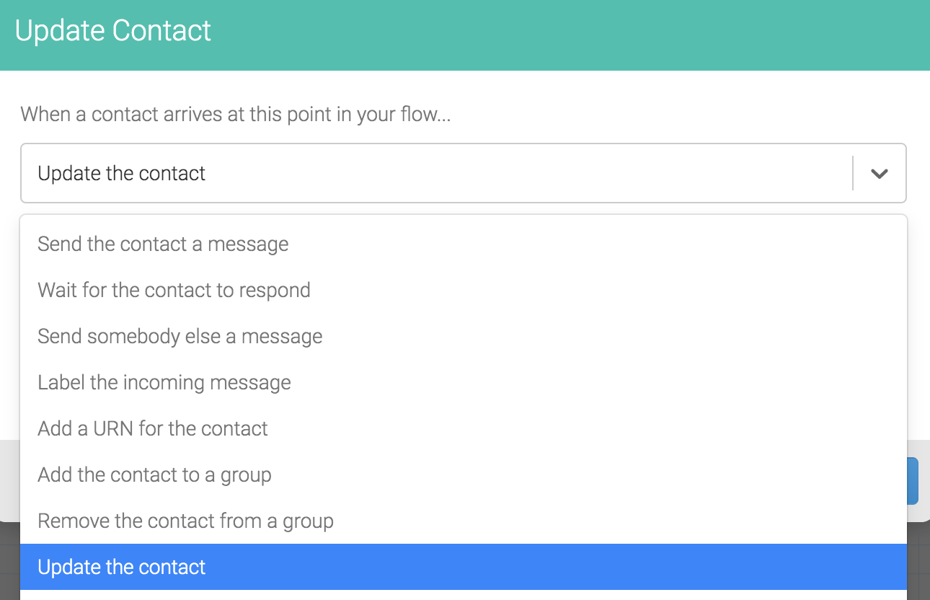Click the white dialog body beside the list
Viewport: 930px width, 600px height.
tap(918, 325)
